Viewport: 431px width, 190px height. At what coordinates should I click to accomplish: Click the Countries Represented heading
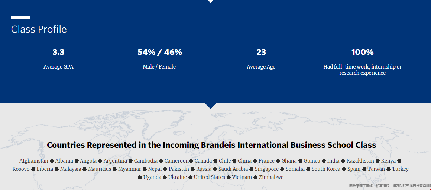tap(211, 145)
